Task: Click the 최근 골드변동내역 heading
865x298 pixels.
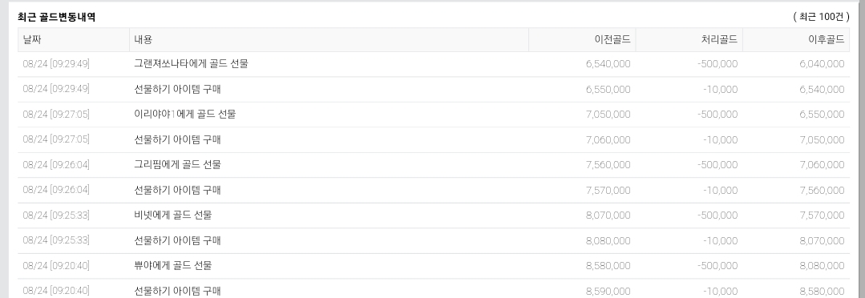Action: pyautogui.click(x=56, y=17)
